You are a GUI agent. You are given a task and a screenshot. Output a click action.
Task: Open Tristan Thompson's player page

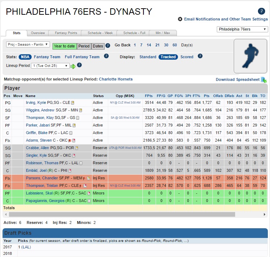[x=42, y=185]
